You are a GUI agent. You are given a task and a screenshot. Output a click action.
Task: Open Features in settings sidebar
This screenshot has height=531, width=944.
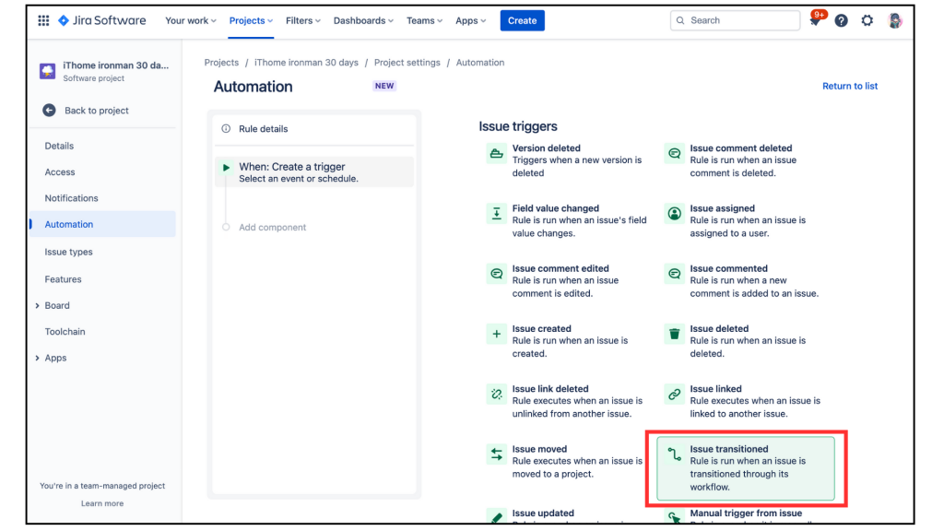pos(63,279)
